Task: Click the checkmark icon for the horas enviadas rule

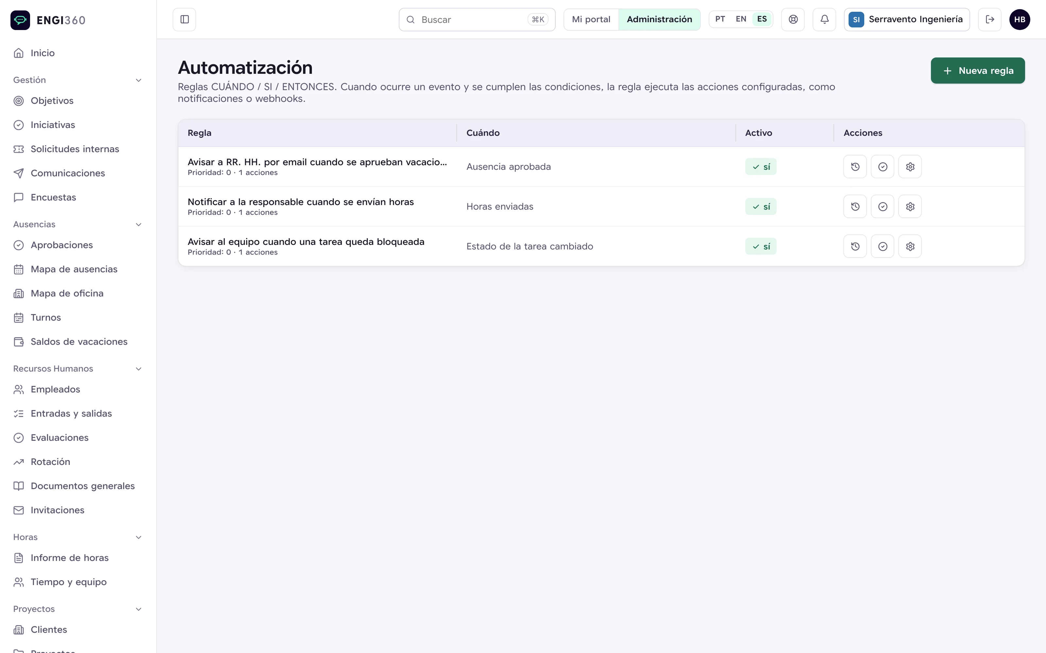Action: coord(883,206)
